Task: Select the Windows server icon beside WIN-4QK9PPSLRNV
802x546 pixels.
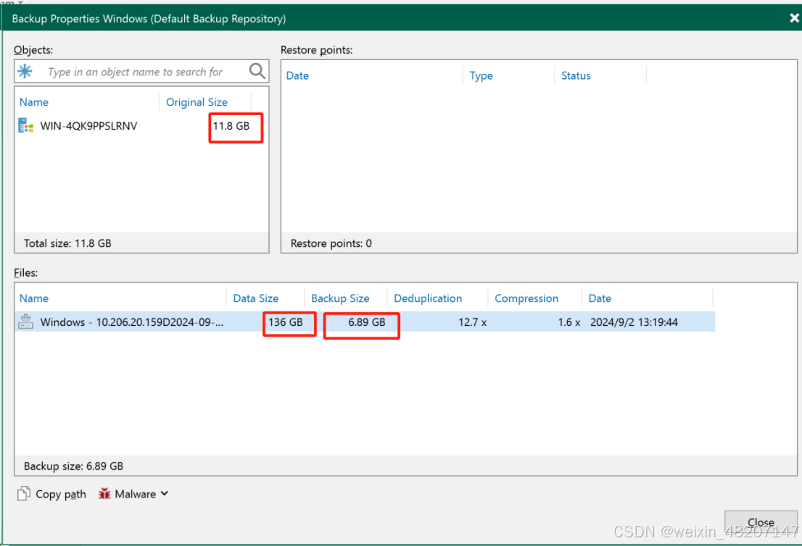Action: [25, 126]
